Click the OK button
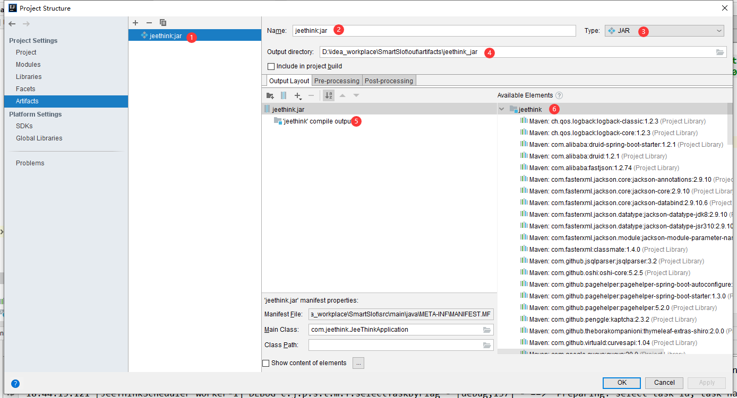This screenshot has width=737, height=398. (x=622, y=383)
